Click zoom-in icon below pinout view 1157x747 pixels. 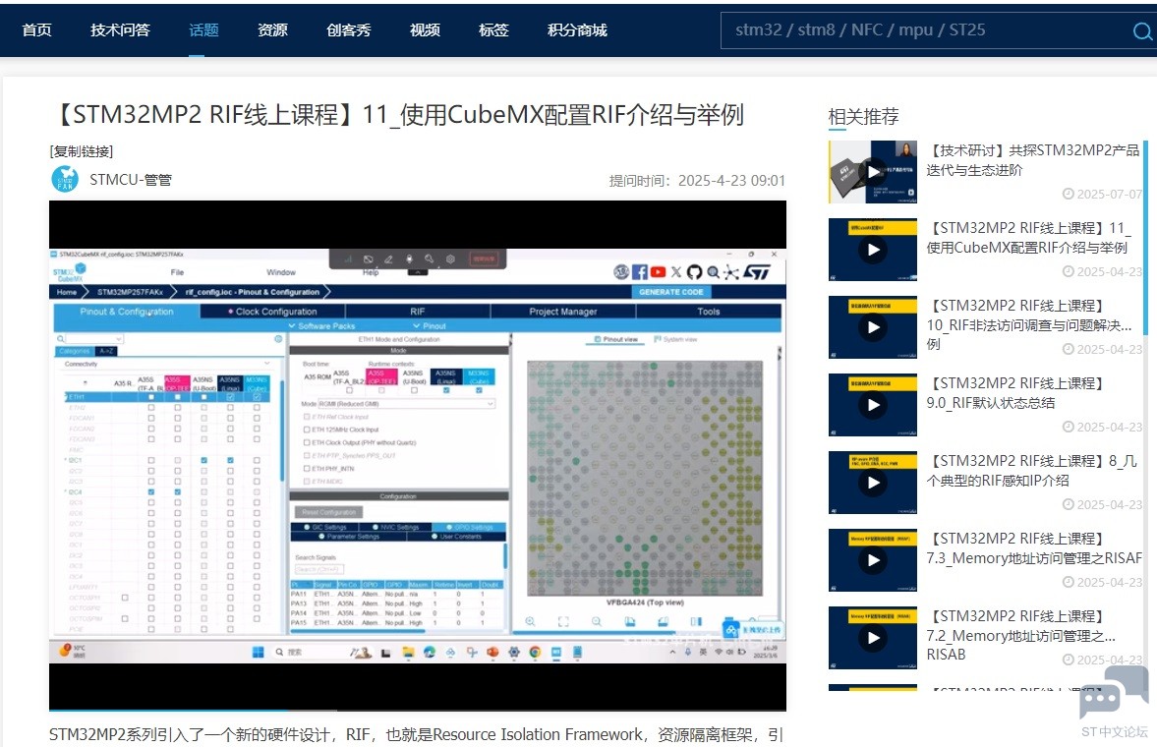tap(530, 621)
